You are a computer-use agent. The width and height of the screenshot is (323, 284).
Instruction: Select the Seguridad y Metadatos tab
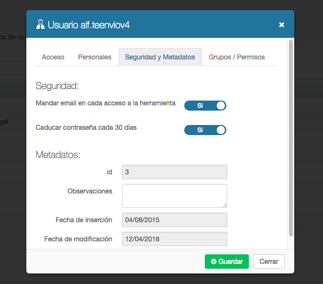coord(160,57)
